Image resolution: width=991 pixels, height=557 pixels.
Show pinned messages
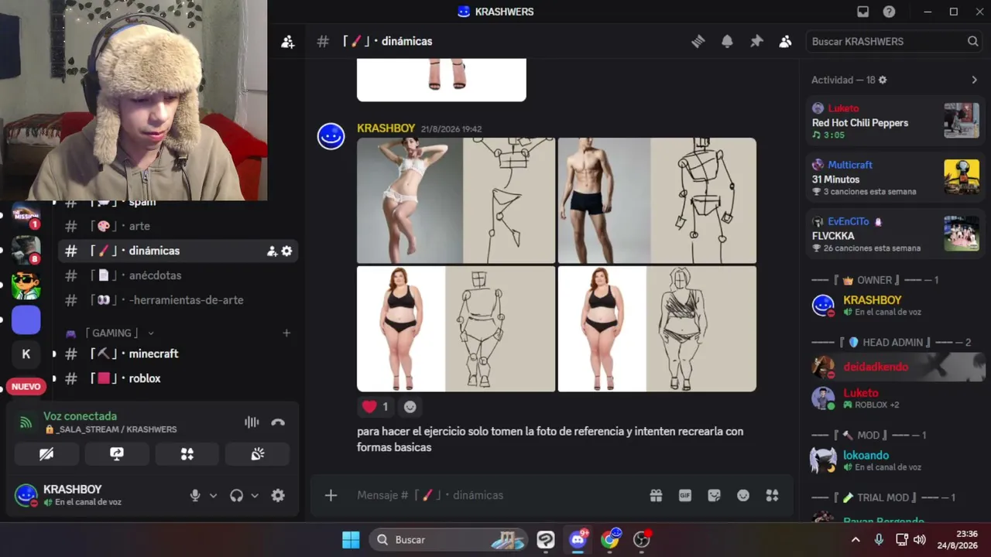click(756, 42)
